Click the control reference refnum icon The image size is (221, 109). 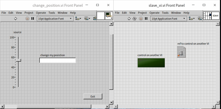(181, 52)
